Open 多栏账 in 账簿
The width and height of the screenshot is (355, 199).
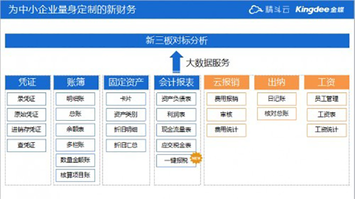76,145
